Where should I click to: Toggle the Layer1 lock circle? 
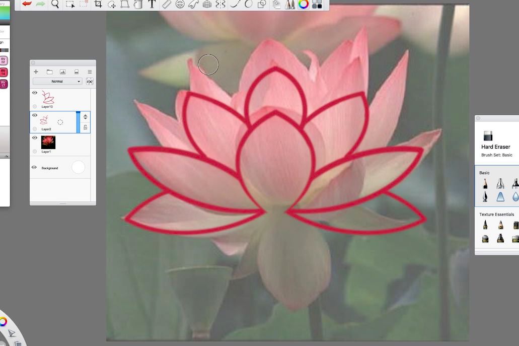35,151
